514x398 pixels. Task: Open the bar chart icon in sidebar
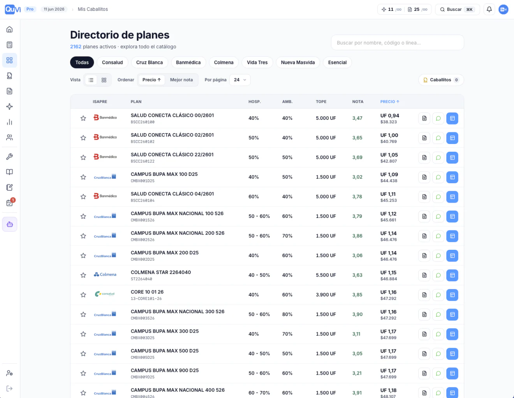pyautogui.click(x=9, y=122)
